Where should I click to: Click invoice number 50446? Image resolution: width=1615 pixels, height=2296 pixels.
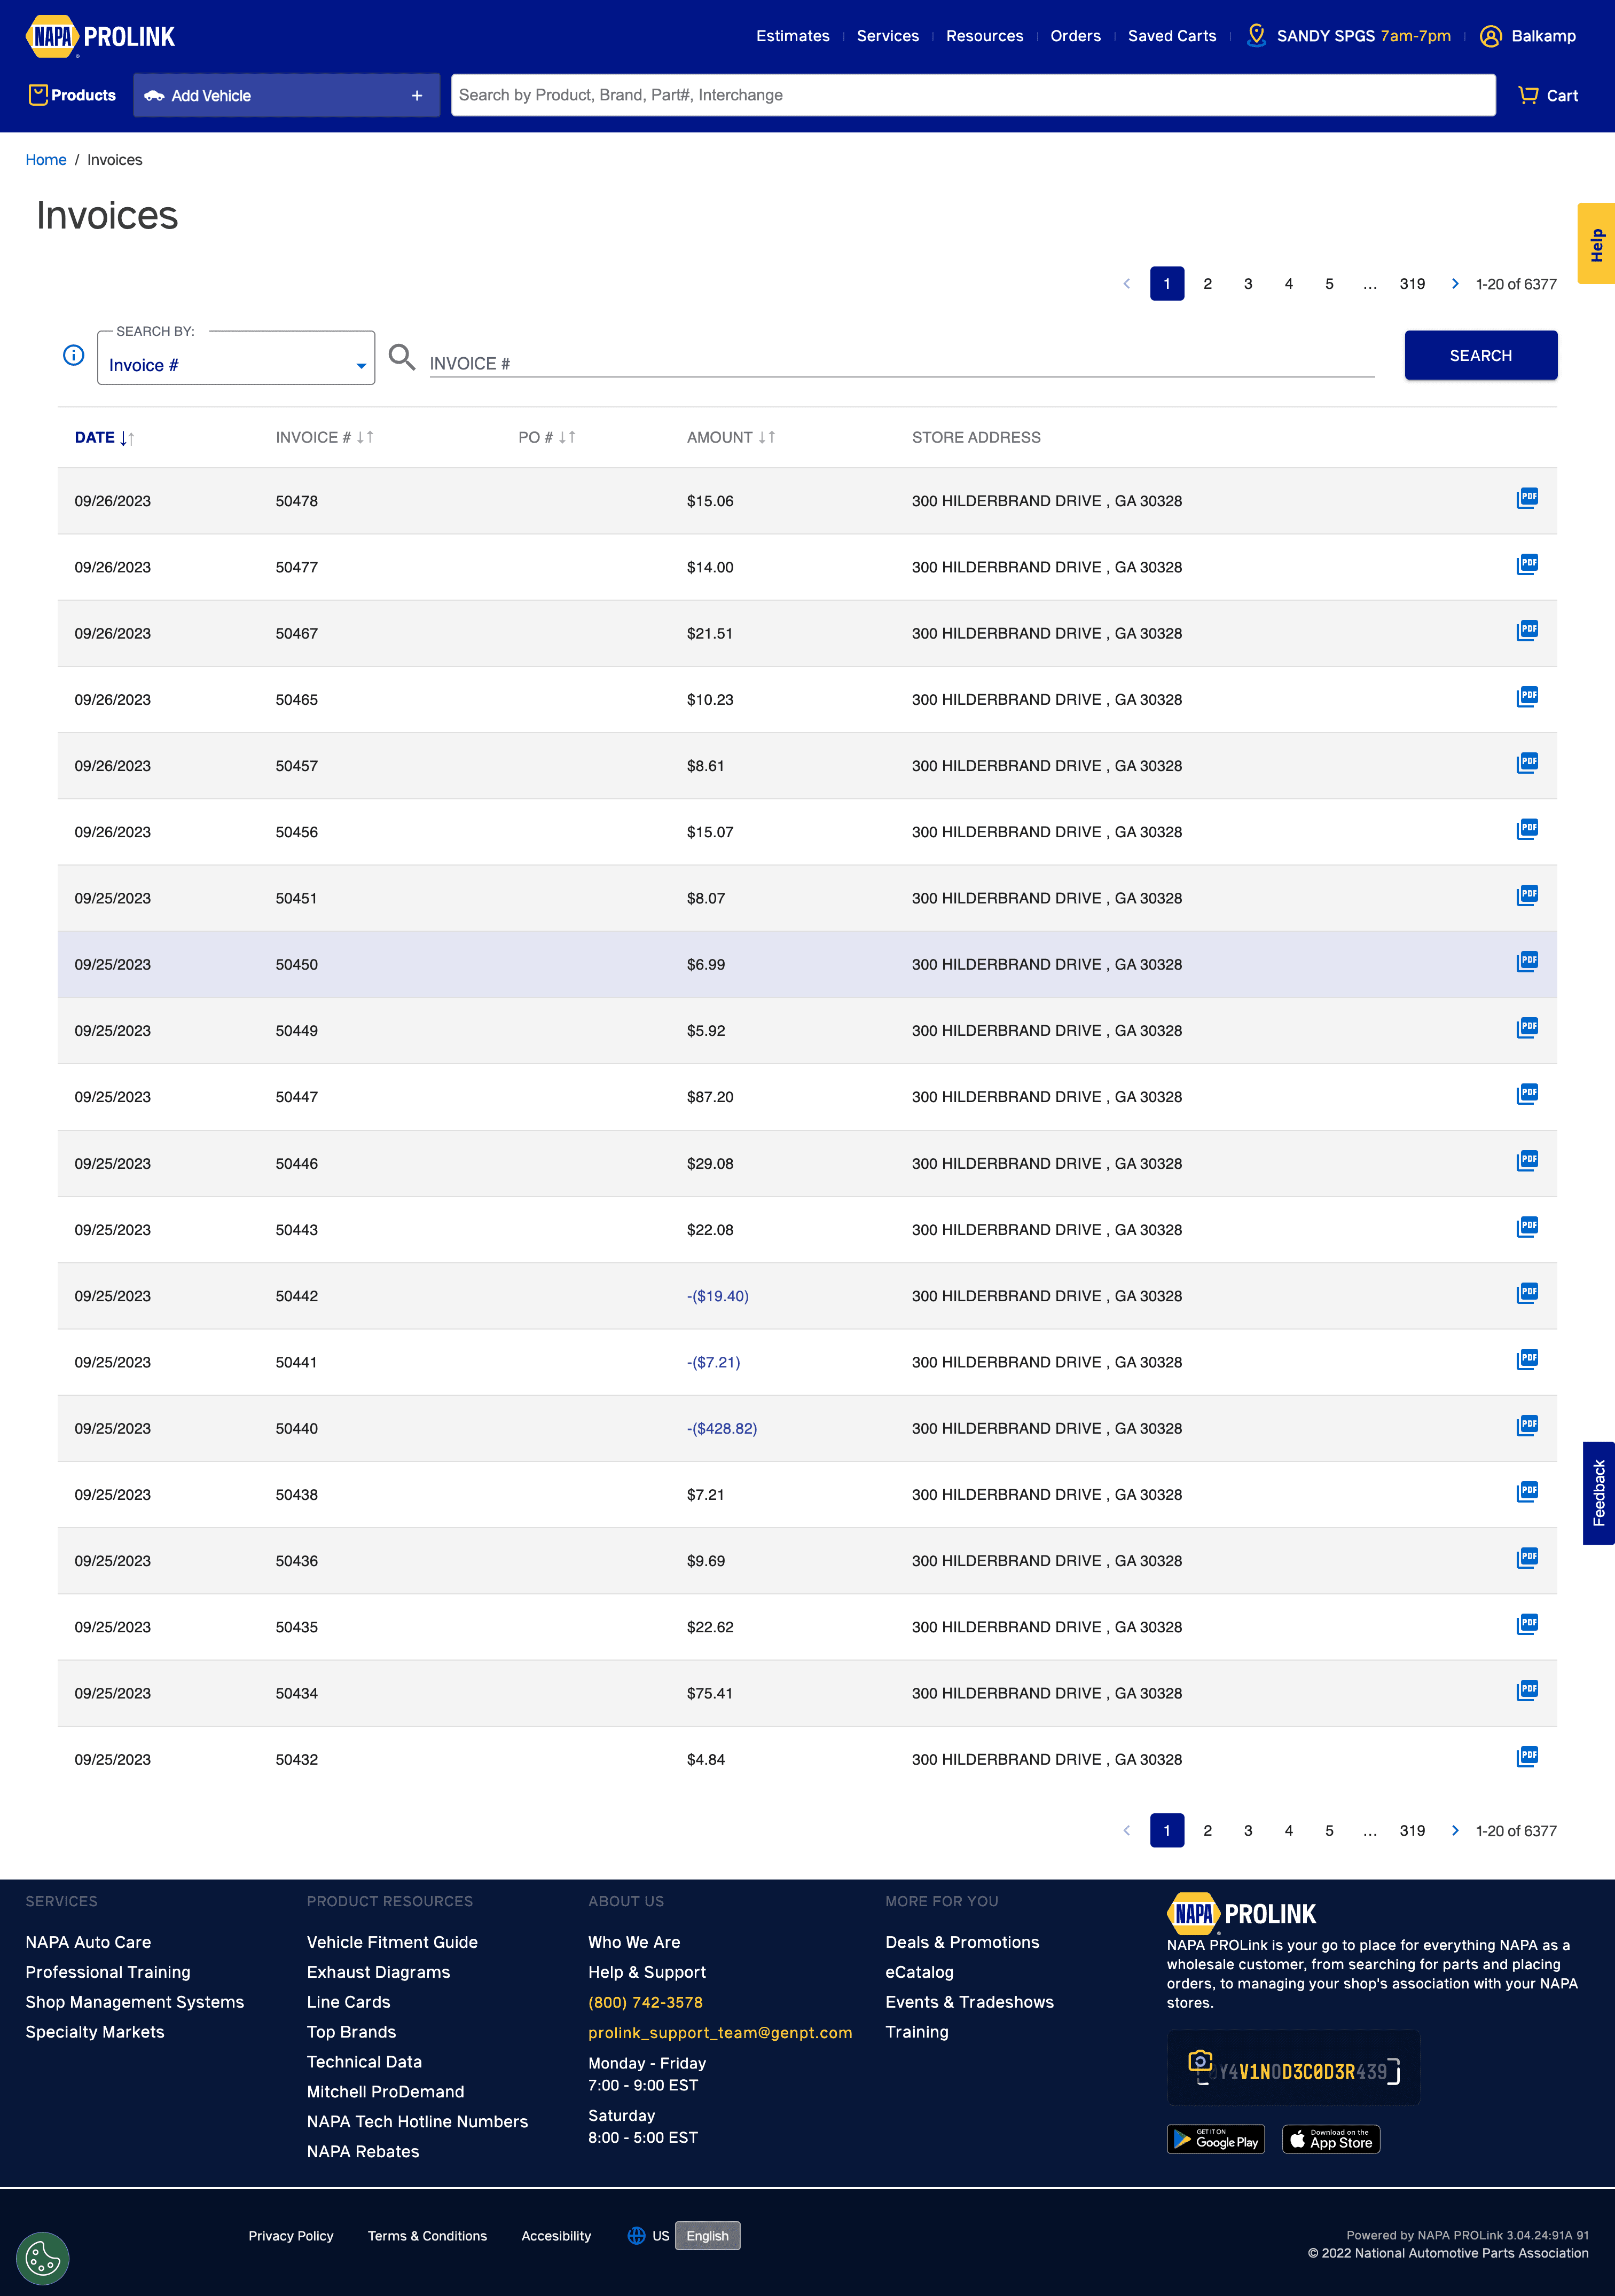pos(297,1163)
